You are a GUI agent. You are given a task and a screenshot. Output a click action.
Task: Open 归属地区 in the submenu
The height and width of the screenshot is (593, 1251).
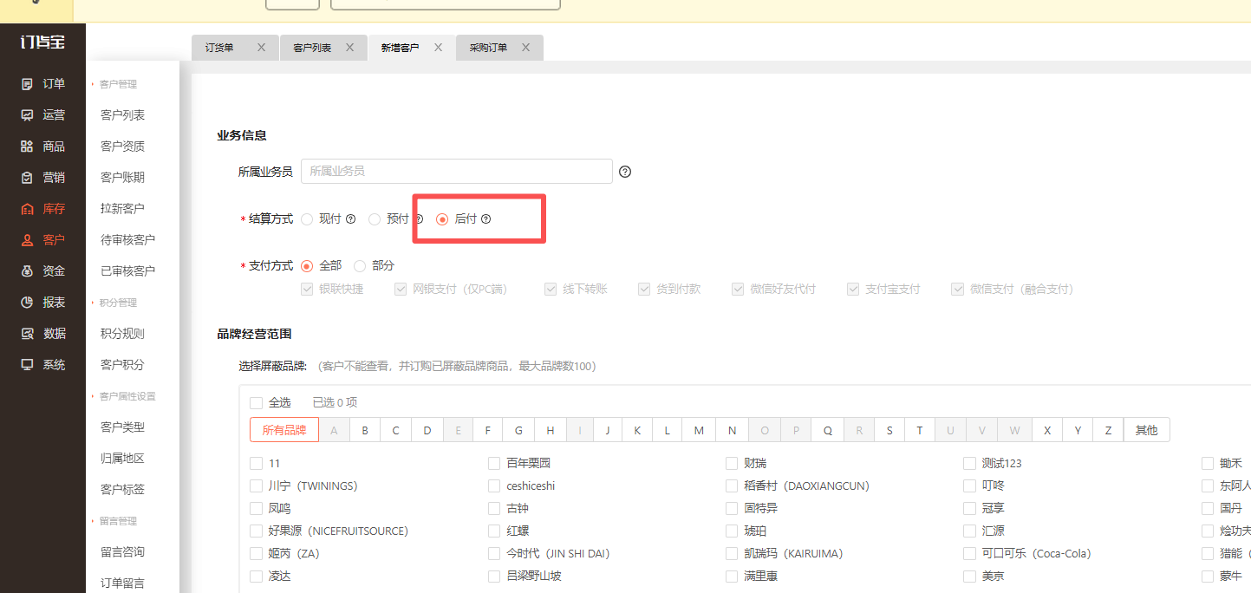pyautogui.click(x=122, y=459)
